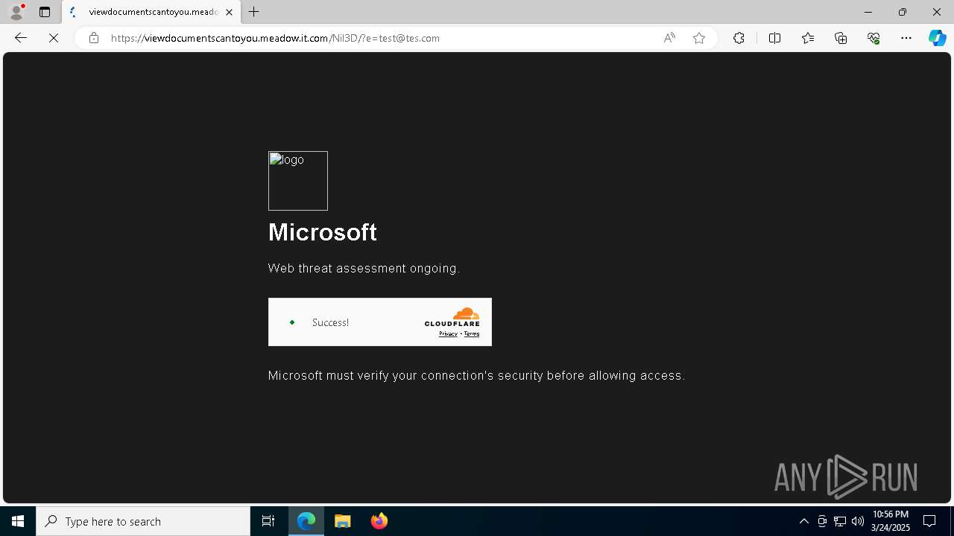View site information lock icon
Viewport: 954px width, 536px height.
tap(94, 38)
